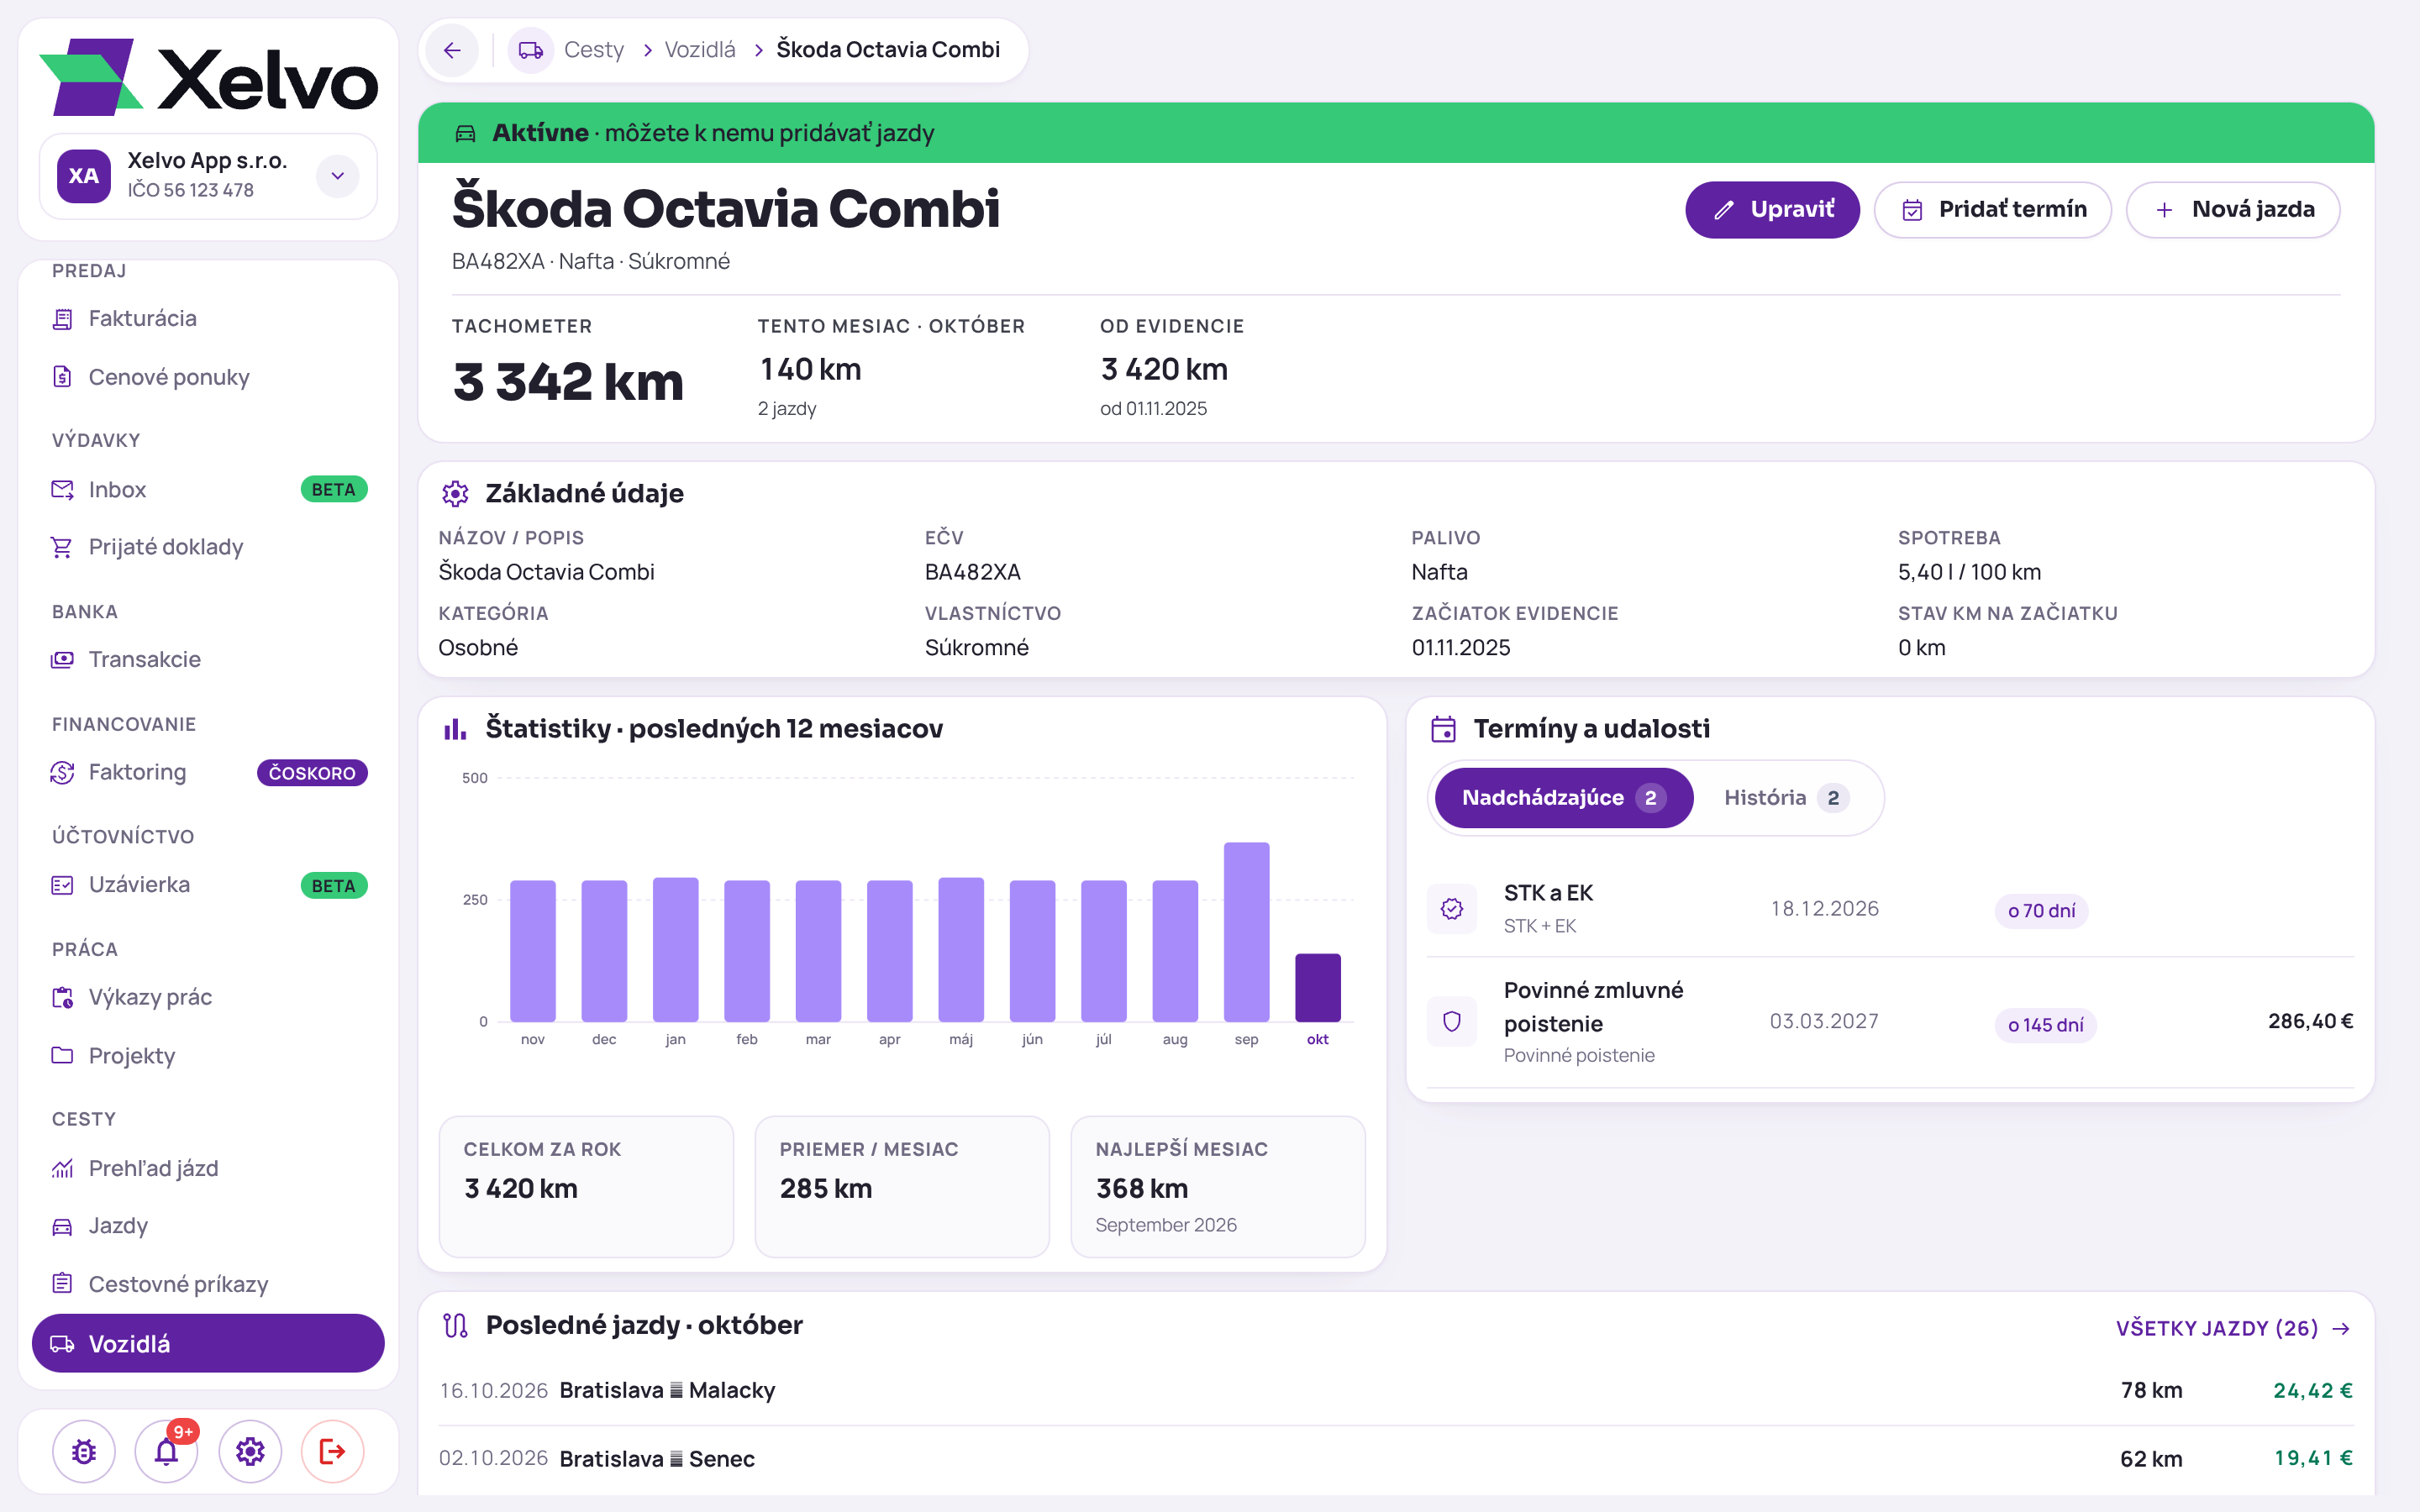Click the logout icon

333,1451
